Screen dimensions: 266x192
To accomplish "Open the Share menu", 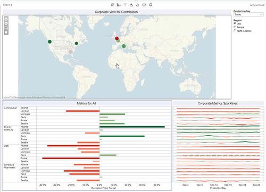I will click(x=7, y=5).
